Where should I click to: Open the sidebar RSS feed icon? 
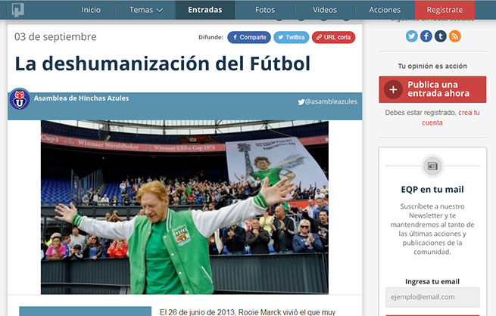pos(455,36)
